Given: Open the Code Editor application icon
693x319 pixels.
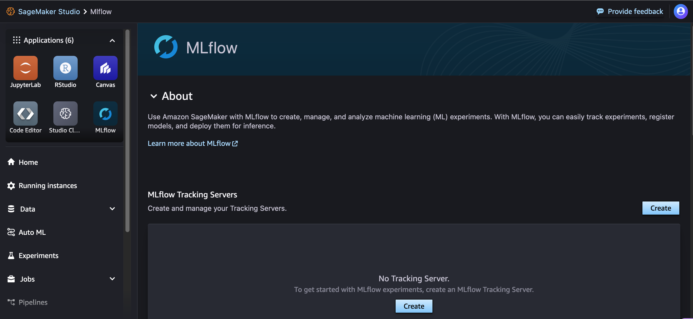Looking at the screenshot, I should point(25,113).
